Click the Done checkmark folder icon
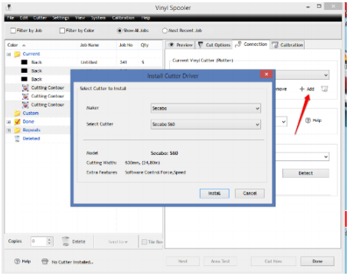349x276 pixels. click(x=17, y=122)
